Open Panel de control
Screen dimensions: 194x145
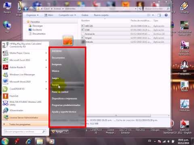60,92
